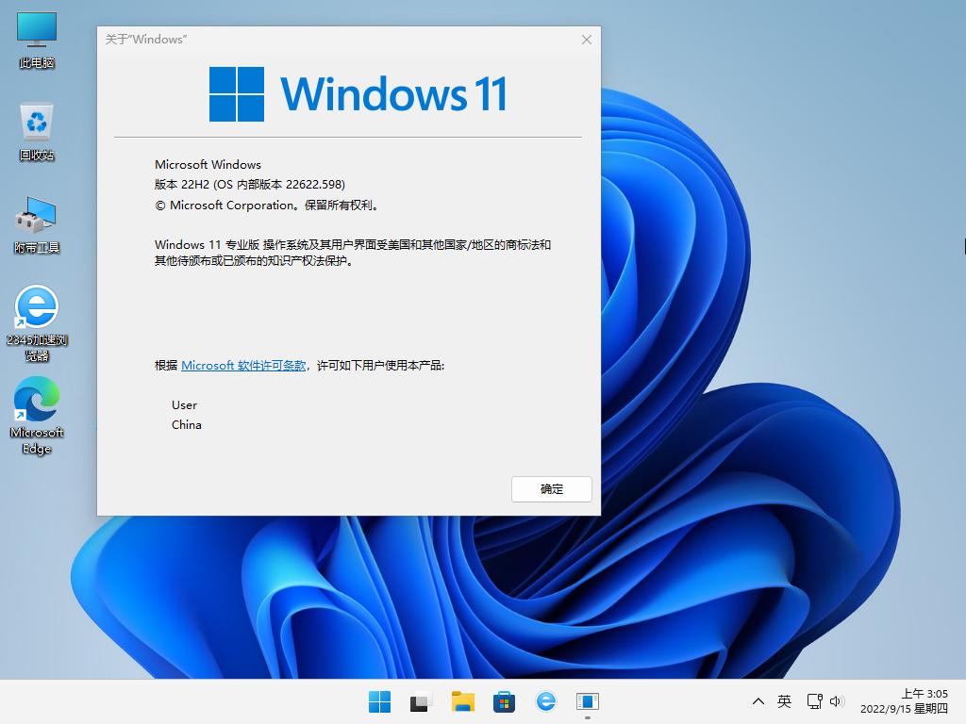Click the licensed user name User
The height and width of the screenshot is (724, 966).
[184, 404]
